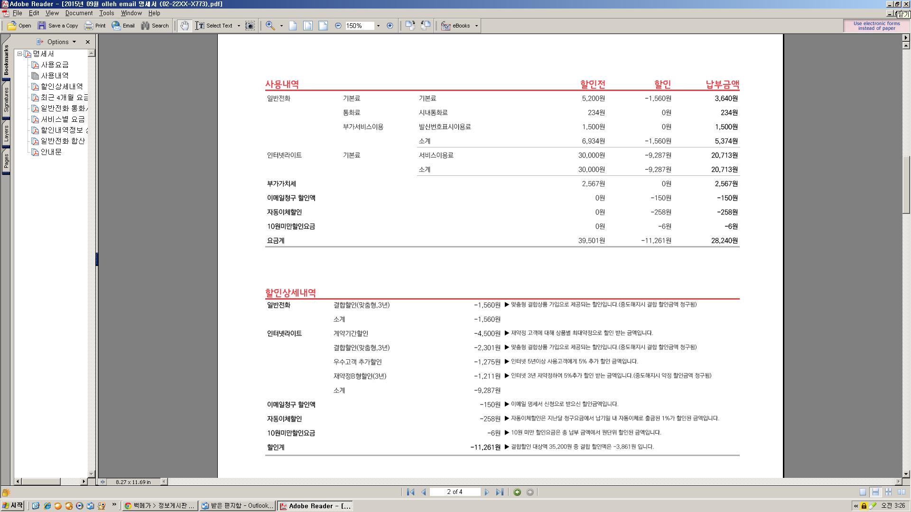Click the Use electronic forms banner
This screenshot has height=512, width=911.
tap(876, 26)
